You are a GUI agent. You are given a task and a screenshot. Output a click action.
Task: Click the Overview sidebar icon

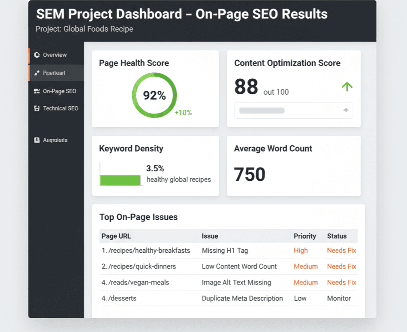click(37, 55)
